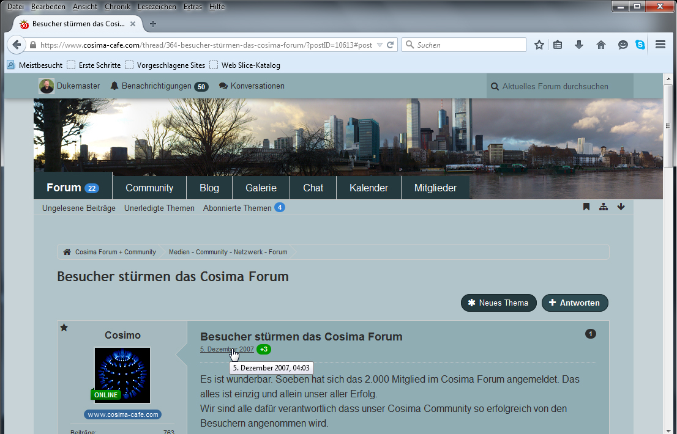
Task: Reload the page with the refresh icon
Action: click(x=390, y=45)
